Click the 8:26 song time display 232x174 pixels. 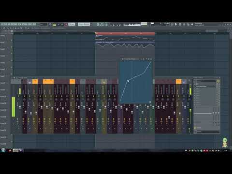(102, 25)
